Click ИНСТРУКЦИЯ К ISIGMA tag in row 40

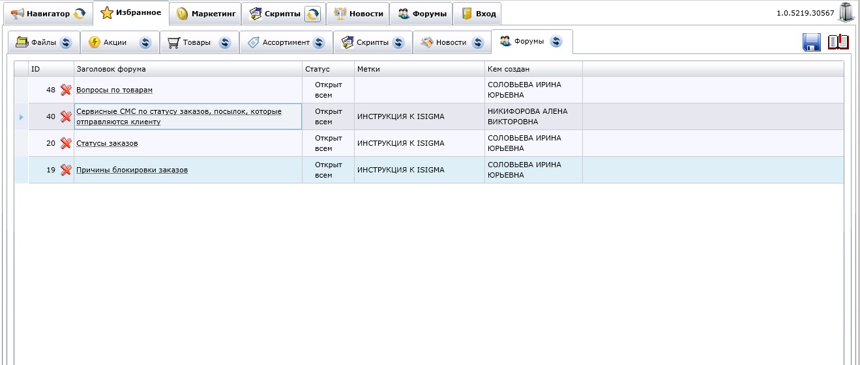tap(400, 116)
